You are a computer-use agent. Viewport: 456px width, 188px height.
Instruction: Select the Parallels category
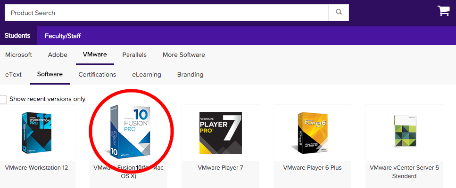[x=134, y=55]
